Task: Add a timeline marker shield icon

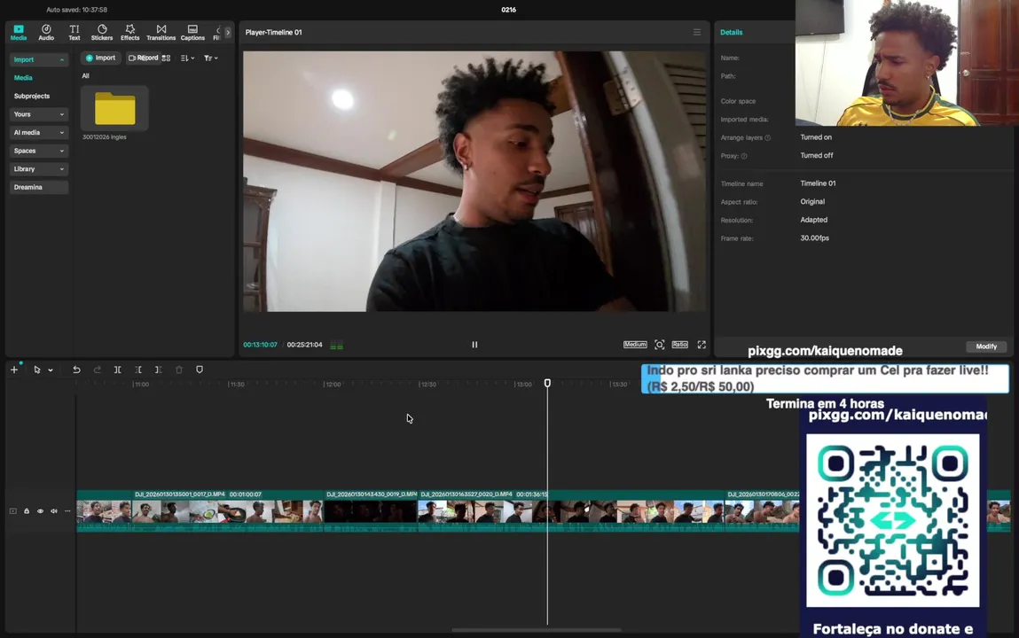Action: [200, 370]
